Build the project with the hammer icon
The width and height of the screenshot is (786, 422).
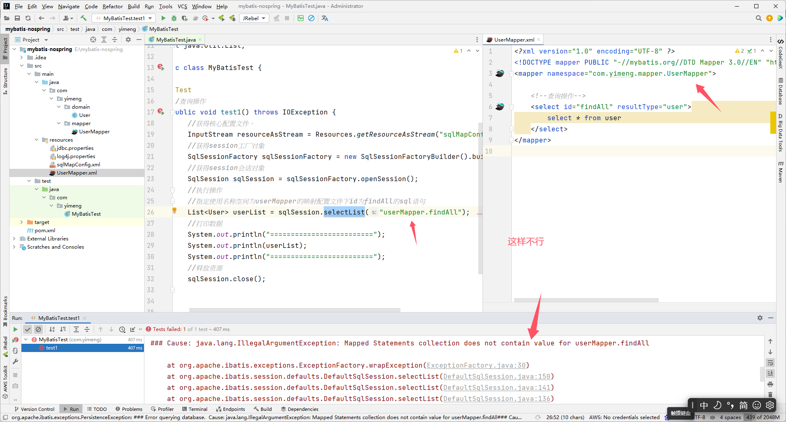pos(83,18)
